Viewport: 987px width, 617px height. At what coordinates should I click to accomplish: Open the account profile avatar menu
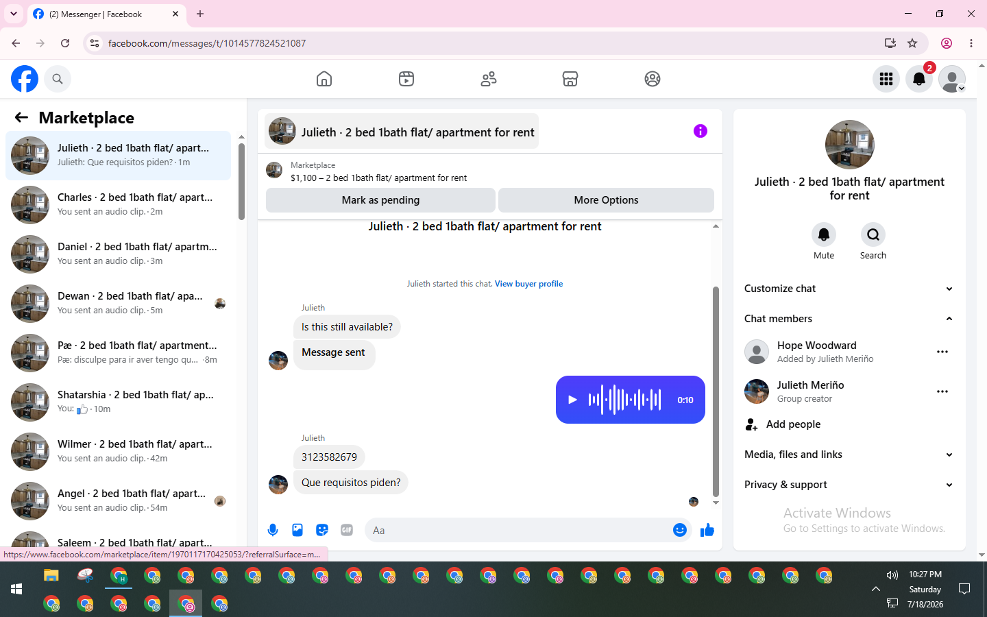click(x=952, y=79)
